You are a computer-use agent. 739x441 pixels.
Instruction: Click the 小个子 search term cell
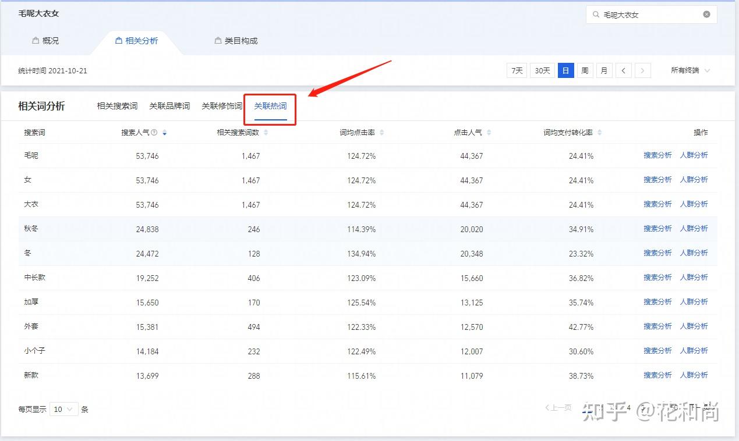(x=34, y=351)
